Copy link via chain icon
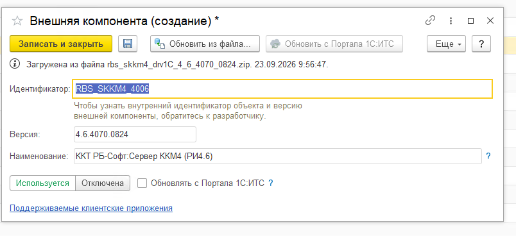516x236 pixels. 430,21
